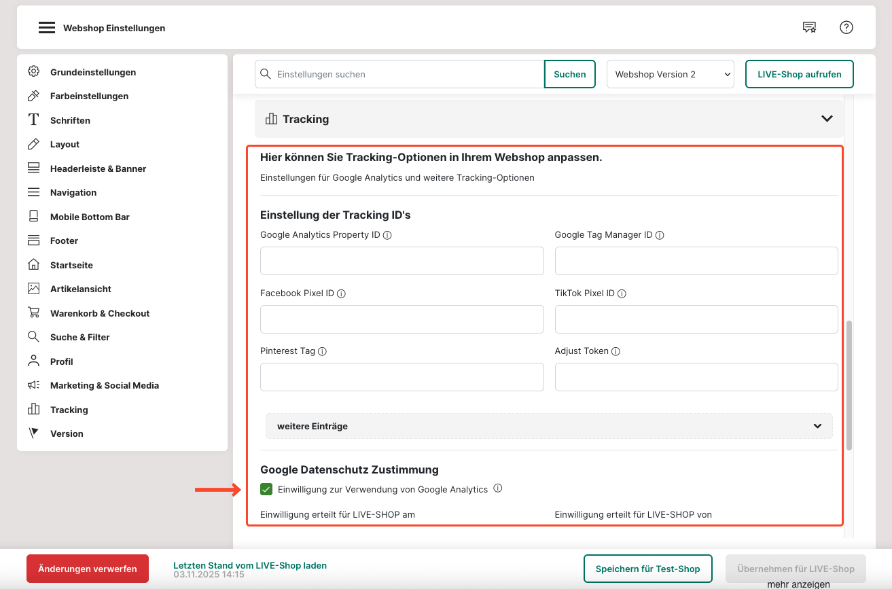Click the Google Tag Manager ID field
892x589 pixels.
(x=696, y=261)
